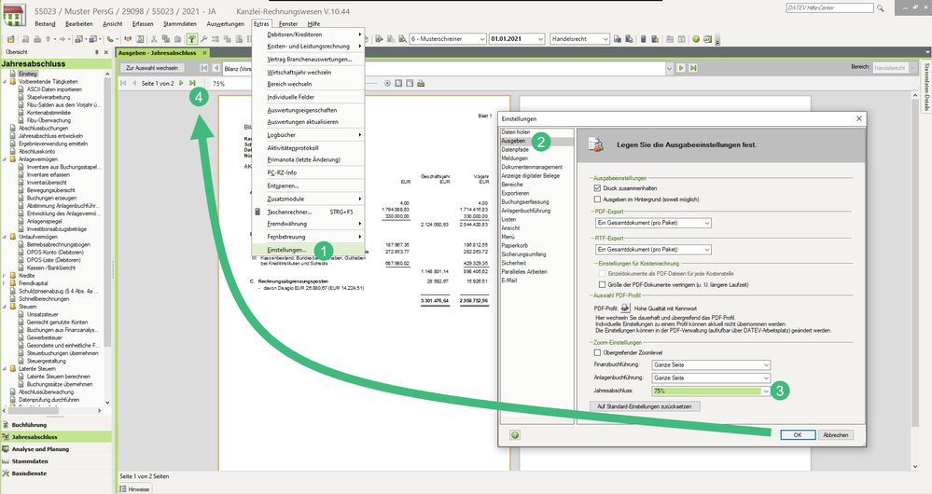932x494 pixels.
Task: Collapse the Anlagevermögen tree node
Action: coord(5,159)
